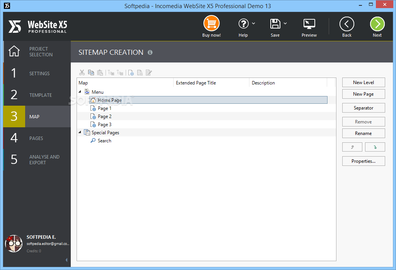Click the Special Pages folder icon
This screenshot has height=270, width=396.
[87, 132]
